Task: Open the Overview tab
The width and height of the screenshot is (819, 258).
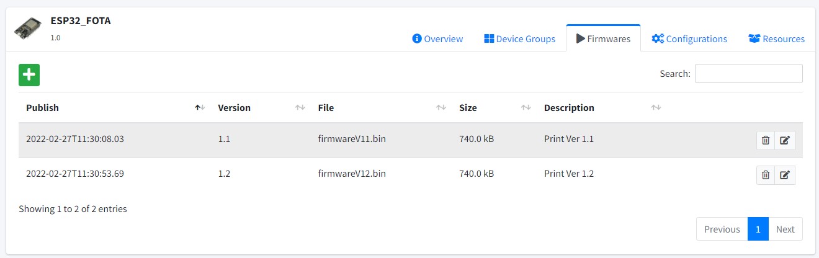Action: click(x=437, y=39)
